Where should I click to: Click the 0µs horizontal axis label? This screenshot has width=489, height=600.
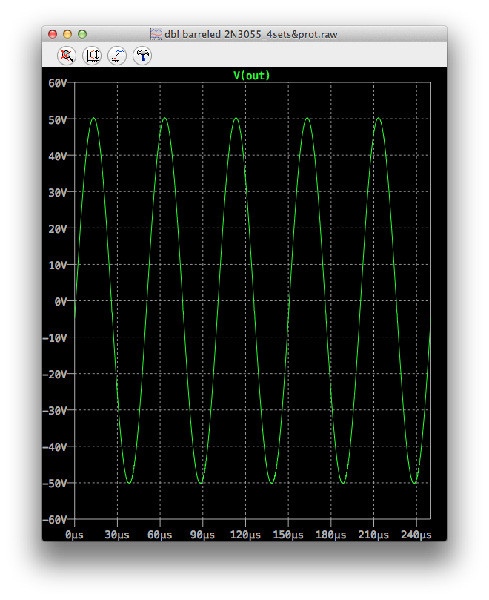[74, 535]
